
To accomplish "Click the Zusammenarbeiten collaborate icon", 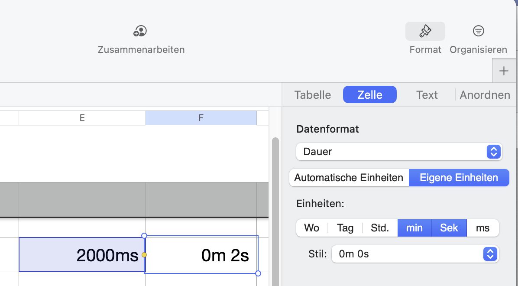I will click(140, 31).
